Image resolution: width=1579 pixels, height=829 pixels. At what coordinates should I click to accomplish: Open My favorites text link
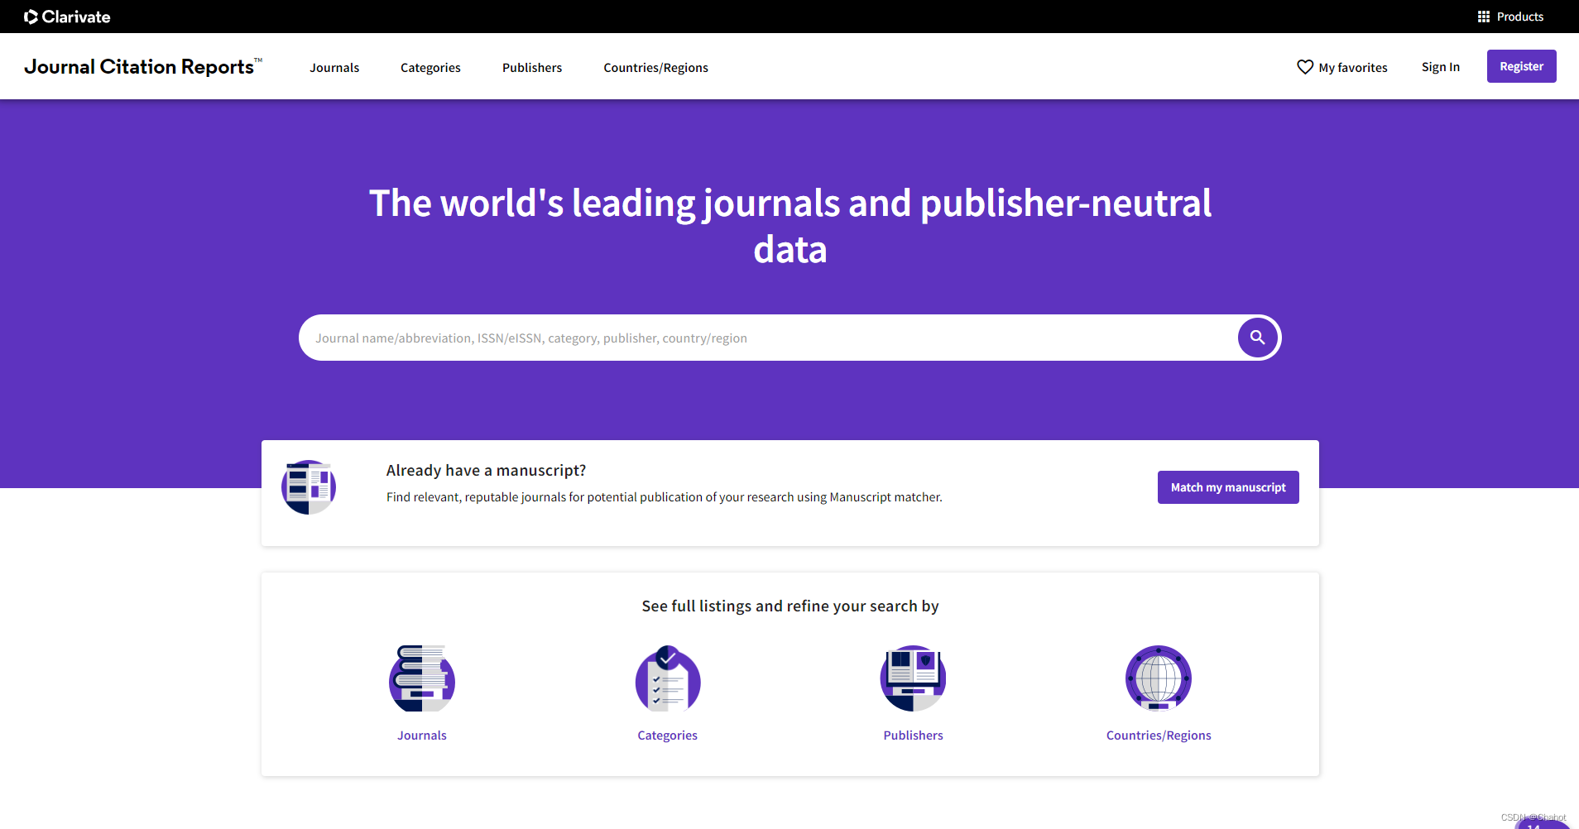tap(1353, 68)
